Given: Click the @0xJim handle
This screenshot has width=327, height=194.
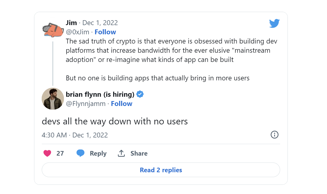Looking at the screenshot, I should pyautogui.click(x=77, y=32).
